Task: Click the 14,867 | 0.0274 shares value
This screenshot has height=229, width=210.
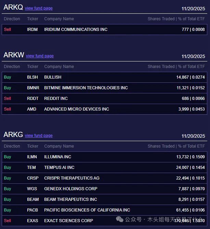Action: [190, 77]
